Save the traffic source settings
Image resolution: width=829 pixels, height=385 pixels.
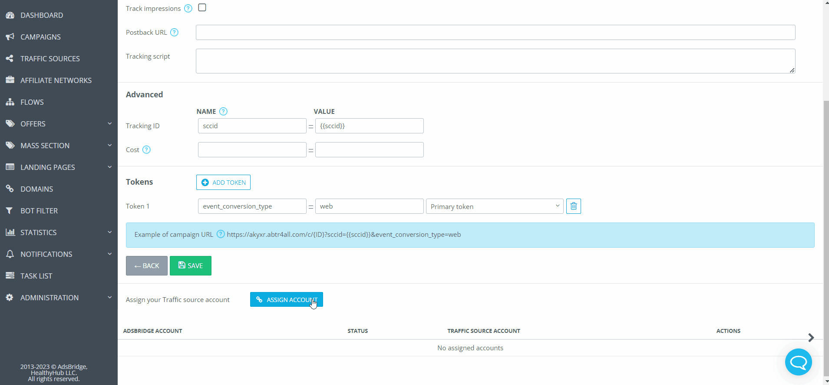pyautogui.click(x=191, y=266)
